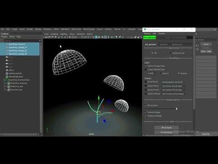Viewport: 218px width, 164px height.
Task: Select DemoTree_TreeGenerator node in Outliner
Action: point(19,80)
